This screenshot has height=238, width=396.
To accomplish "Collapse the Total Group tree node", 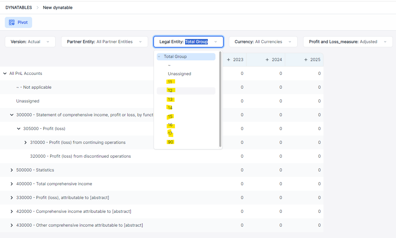I will [x=159, y=57].
